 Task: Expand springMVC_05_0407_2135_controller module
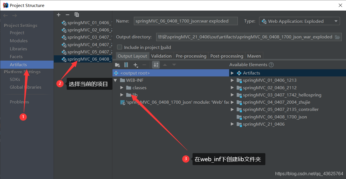(x=232, y=110)
